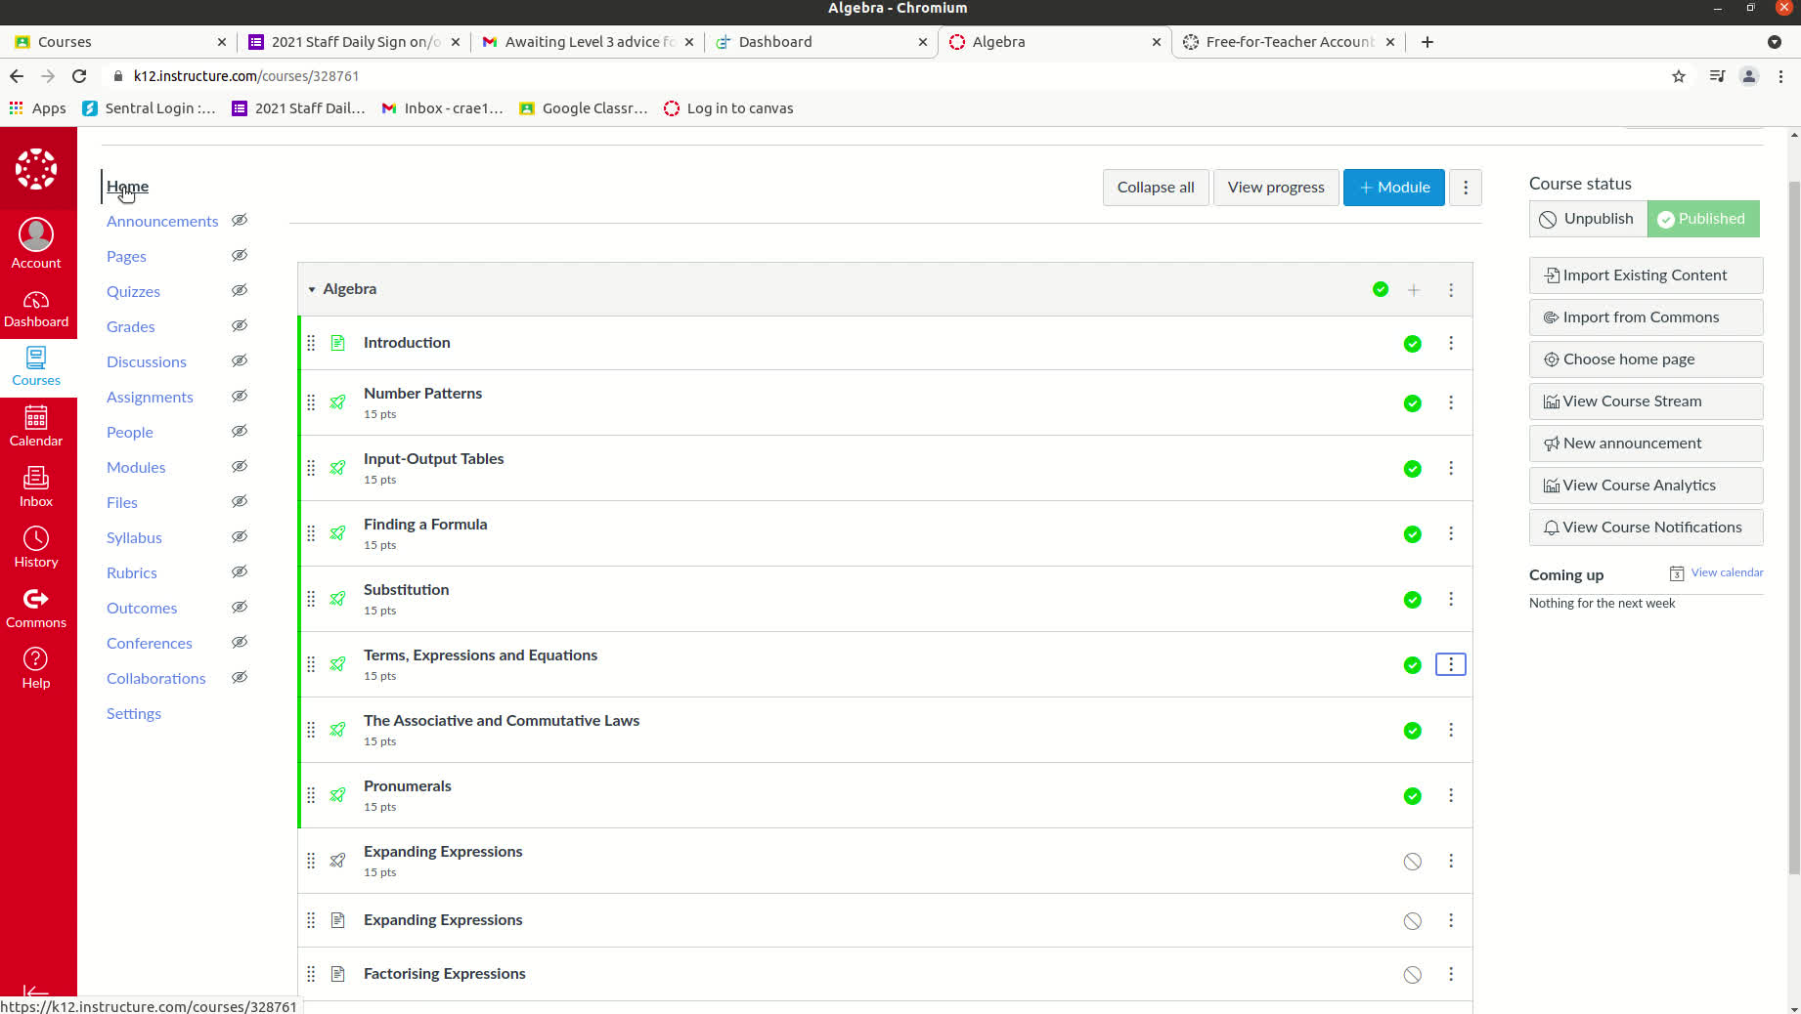Switch to the Dashboard browser tab

tap(821, 42)
